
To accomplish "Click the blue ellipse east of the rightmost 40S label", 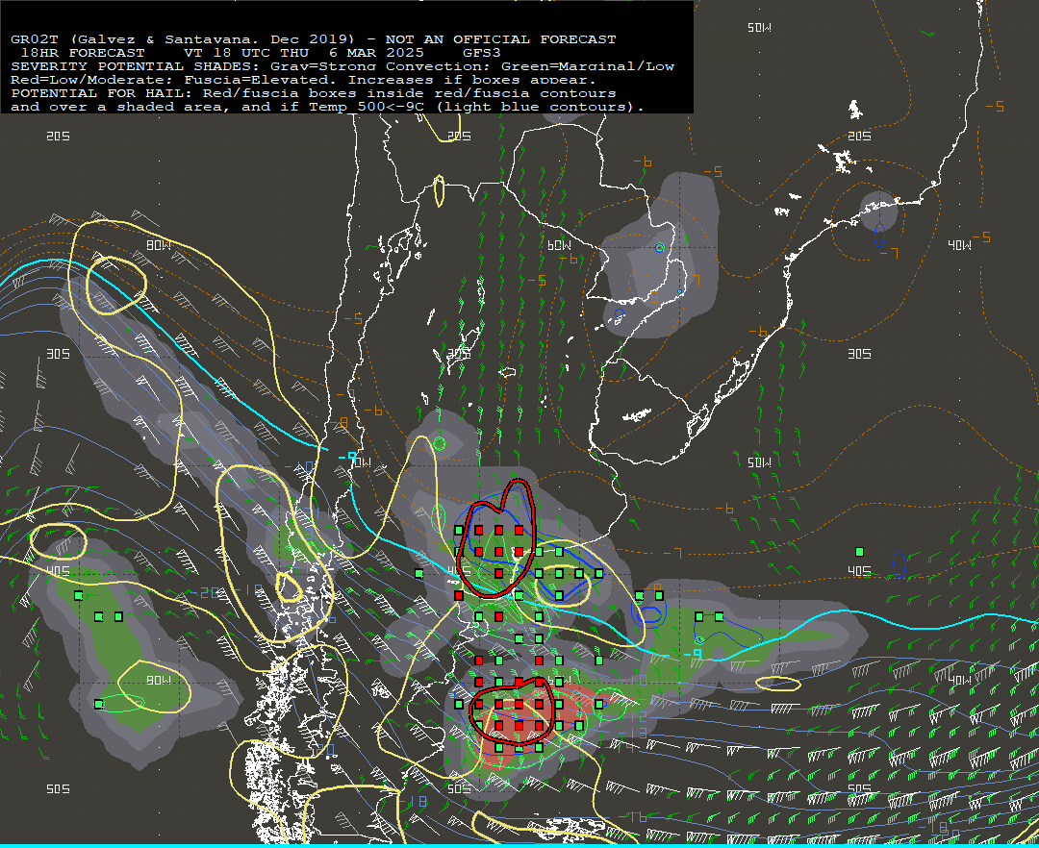I will click(x=900, y=563).
